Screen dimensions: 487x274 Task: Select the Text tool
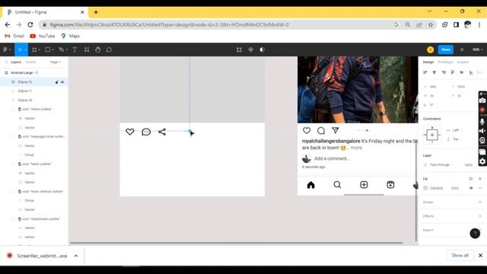tap(75, 49)
